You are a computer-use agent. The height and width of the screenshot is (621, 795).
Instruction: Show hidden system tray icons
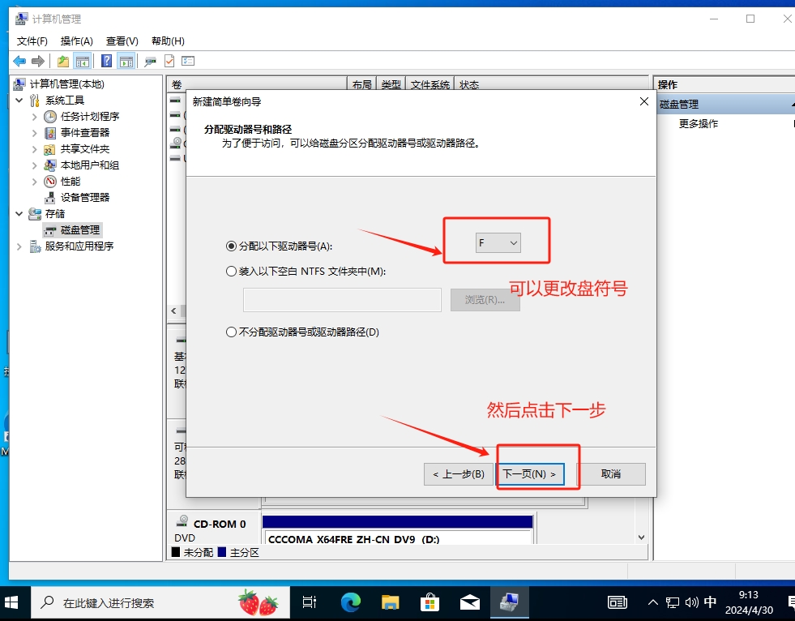653,602
